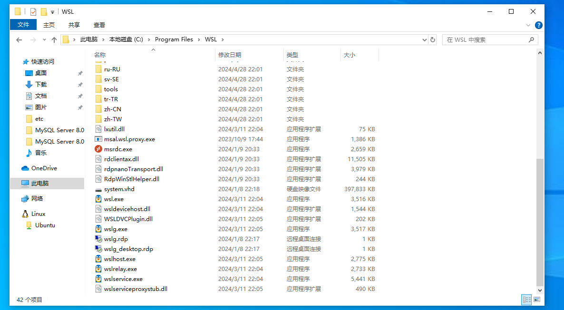Select the system.vhd disk image icon

pyautogui.click(x=98, y=189)
